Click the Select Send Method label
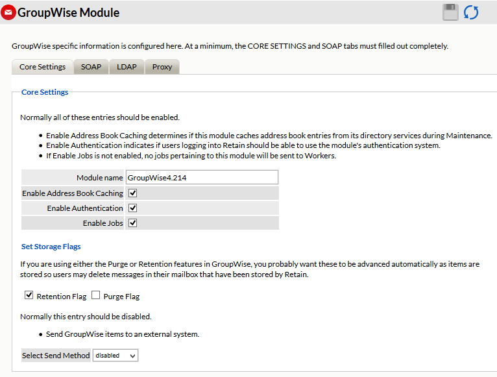497x377 pixels. click(56, 356)
